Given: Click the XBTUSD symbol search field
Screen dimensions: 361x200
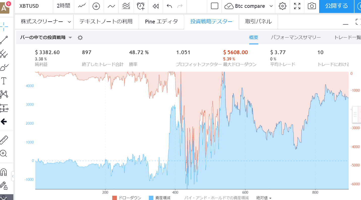Looking at the screenshot, I should 29,6.
